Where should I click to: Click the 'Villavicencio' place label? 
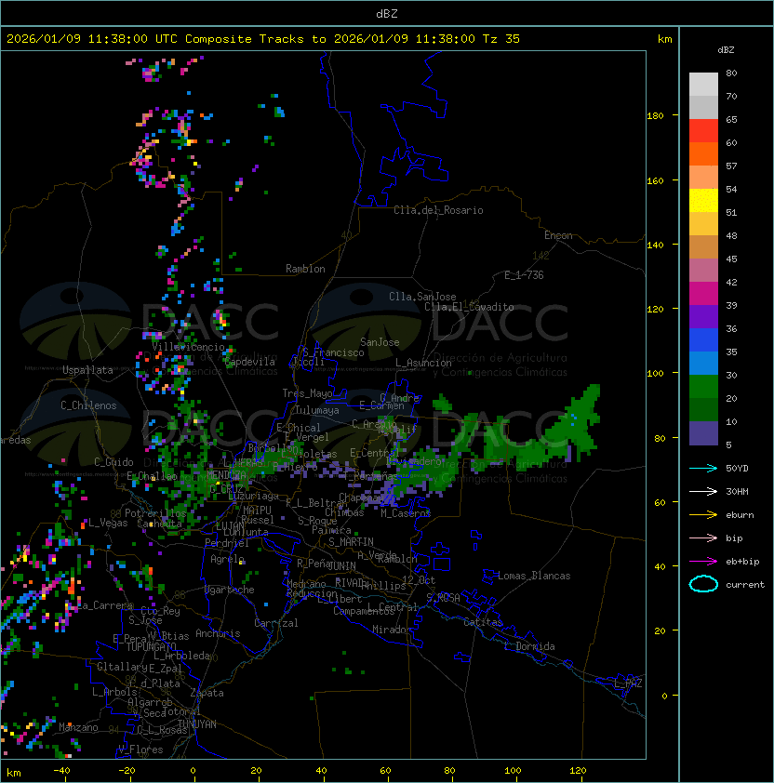click(188, 347)
